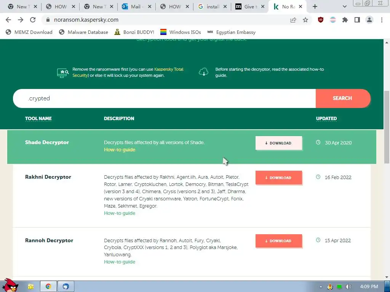Open the Angry Bird Start button
The width and height of the screenshot is (390, 292).
(x=10, y=286)
